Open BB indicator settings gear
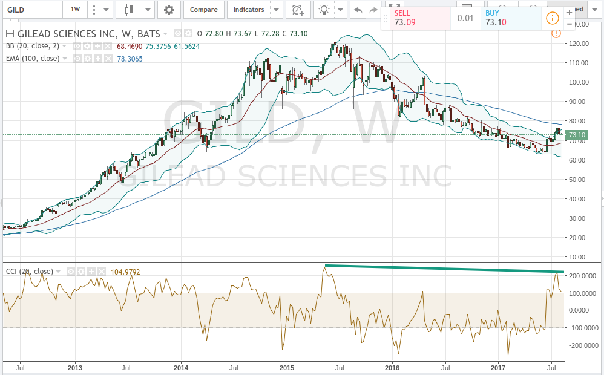This screenshot has height=375, width=604. tap(87, 47)
